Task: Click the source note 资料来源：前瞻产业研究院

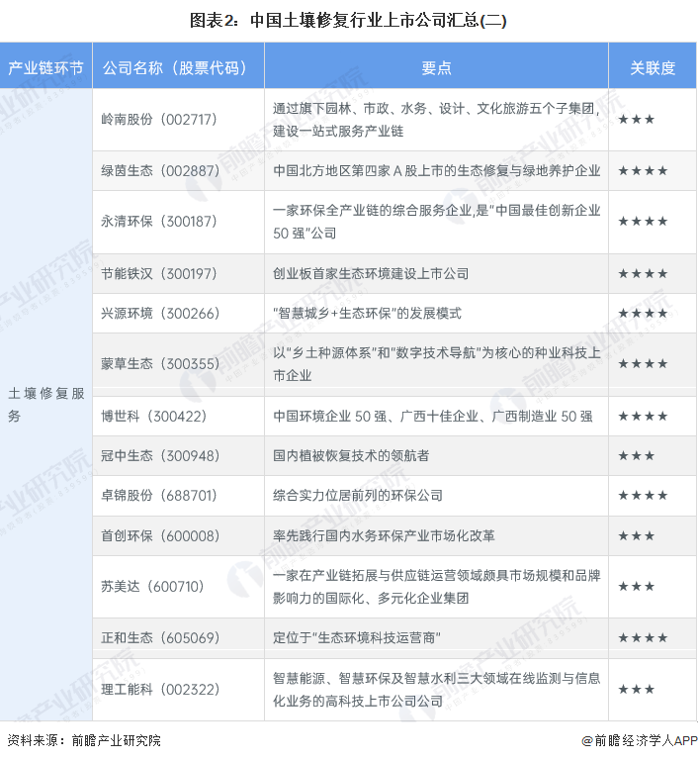Action: click(x=84, y=740)
